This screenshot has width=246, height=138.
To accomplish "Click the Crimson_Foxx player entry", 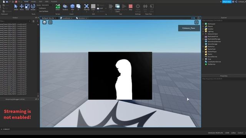I will (189, 28).
